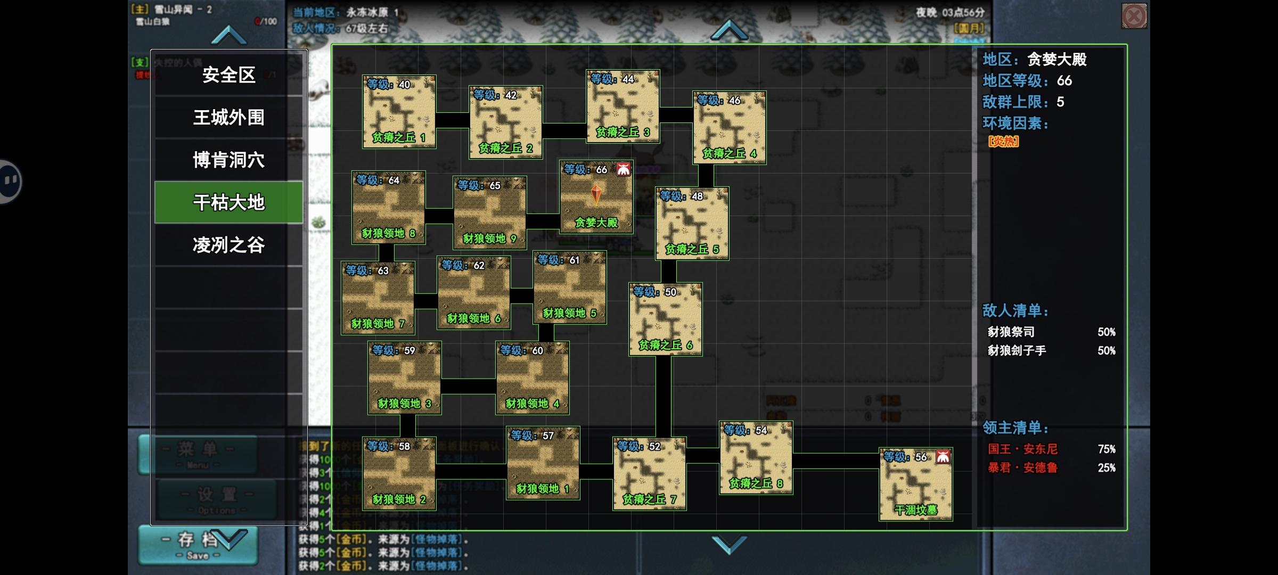
Task: Switch to the 安全区 region tab
Action: [x=229, y=75]
